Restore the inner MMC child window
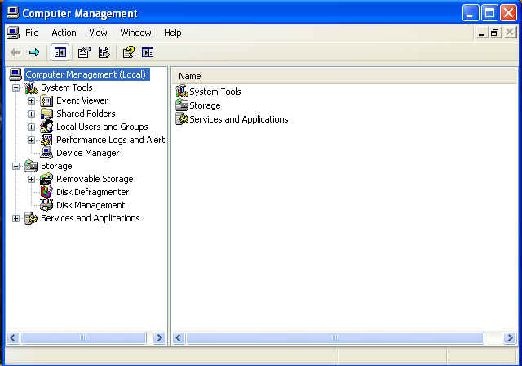The image size is (522, 366). point(495,33)
